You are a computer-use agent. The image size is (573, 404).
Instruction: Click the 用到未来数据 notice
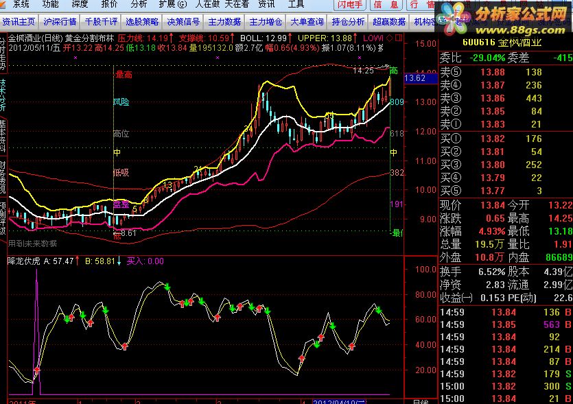pyautogui.click(x=32, y=243)
